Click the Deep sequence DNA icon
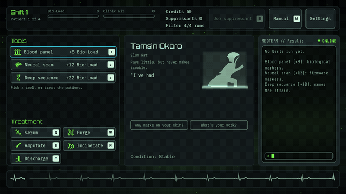The height and width of the screenshot is (194, 346). pyautogui.click(x=18, y=78)
